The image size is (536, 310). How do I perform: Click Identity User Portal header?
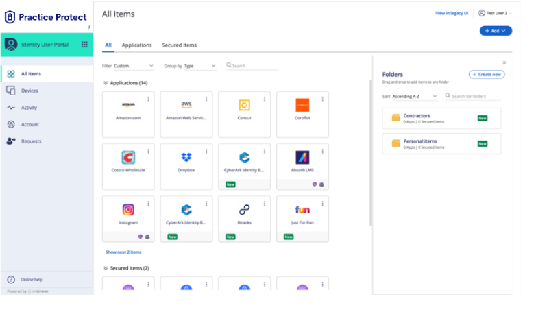(x=47, y=45)
